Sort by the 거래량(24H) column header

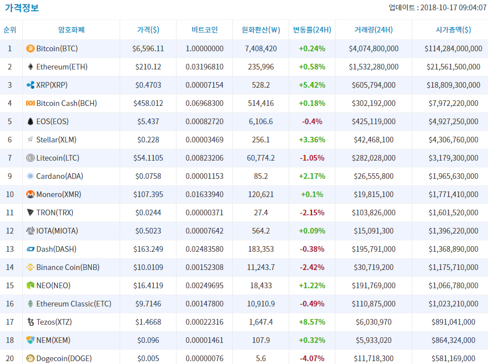[374, 30]
